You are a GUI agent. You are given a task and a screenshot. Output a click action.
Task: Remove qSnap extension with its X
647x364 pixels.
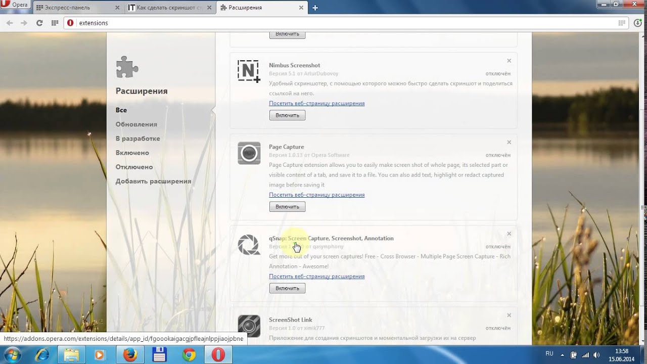point(509,234)
